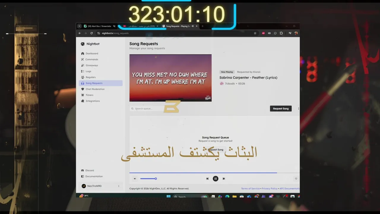Click Request Song inside the empty queue
The height and width of the screenshot is (214, 380).
[216, 150]
